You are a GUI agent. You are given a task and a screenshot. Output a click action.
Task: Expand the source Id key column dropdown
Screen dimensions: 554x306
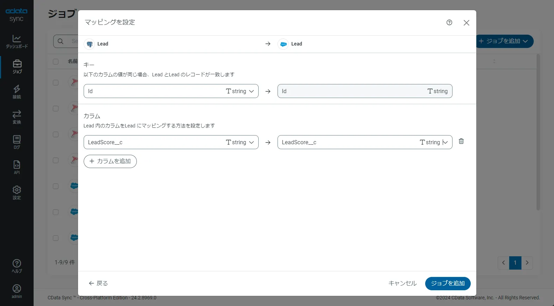click(251, 91)
